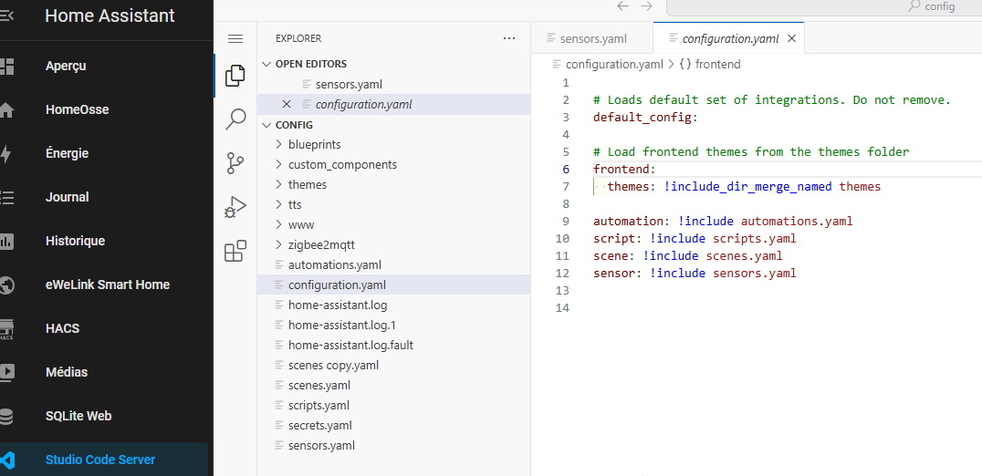Click the config search field at top
This screenshot has height=476, width=982.
pyautogui.click(x=821, y=6)
